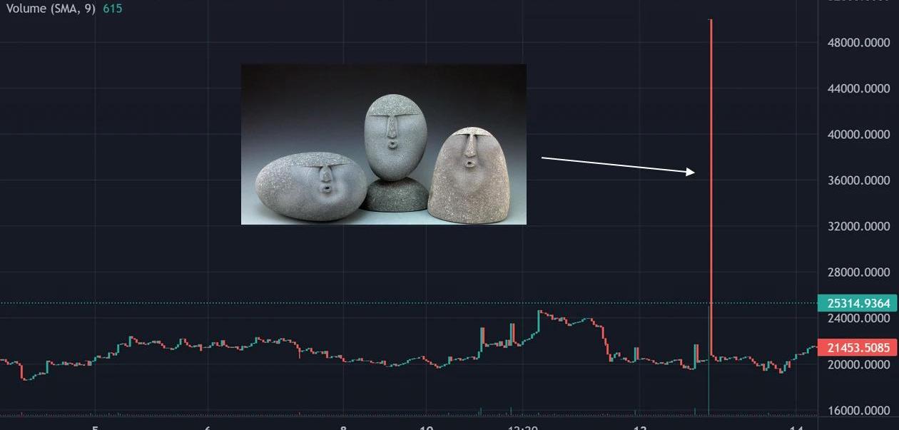The height and width of the screenshot is (430, 899).
Task: Click the Volume (SMA, 9) indicator label
Action: coord(51,9)
